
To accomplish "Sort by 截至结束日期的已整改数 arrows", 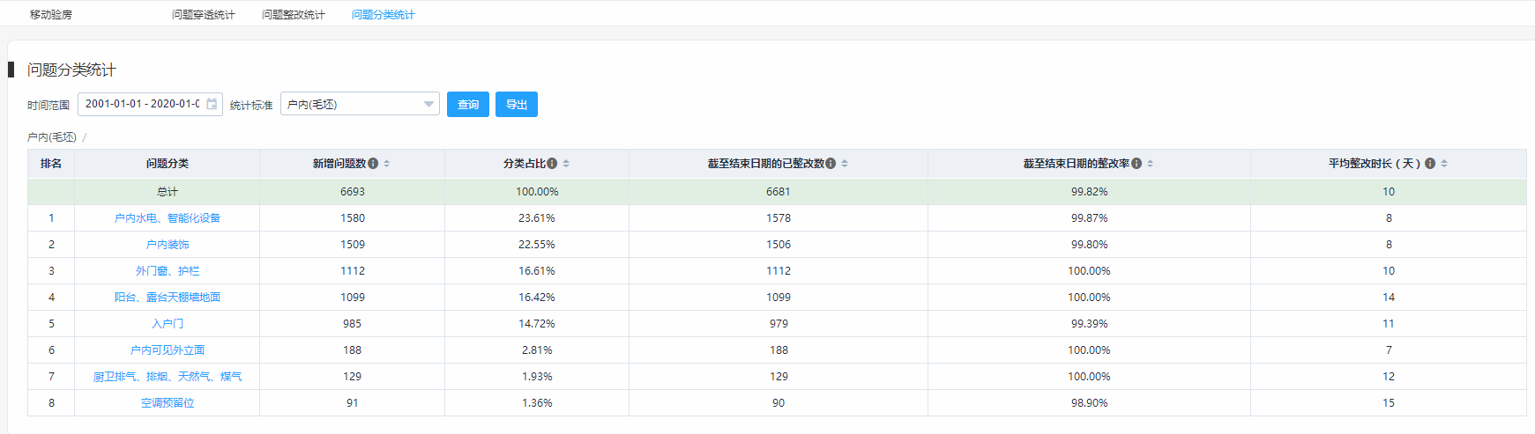I will [x=845, y=164].
